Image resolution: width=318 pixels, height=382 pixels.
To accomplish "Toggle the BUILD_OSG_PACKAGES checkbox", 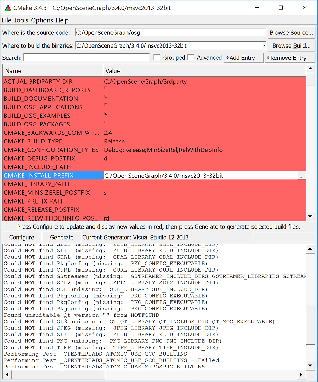I will tap(106, 122).
